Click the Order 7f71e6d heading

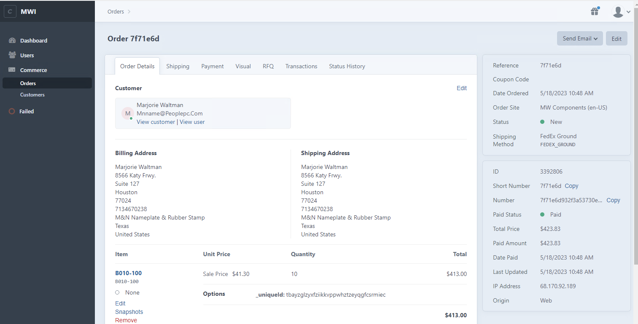[x=133, y=39]
